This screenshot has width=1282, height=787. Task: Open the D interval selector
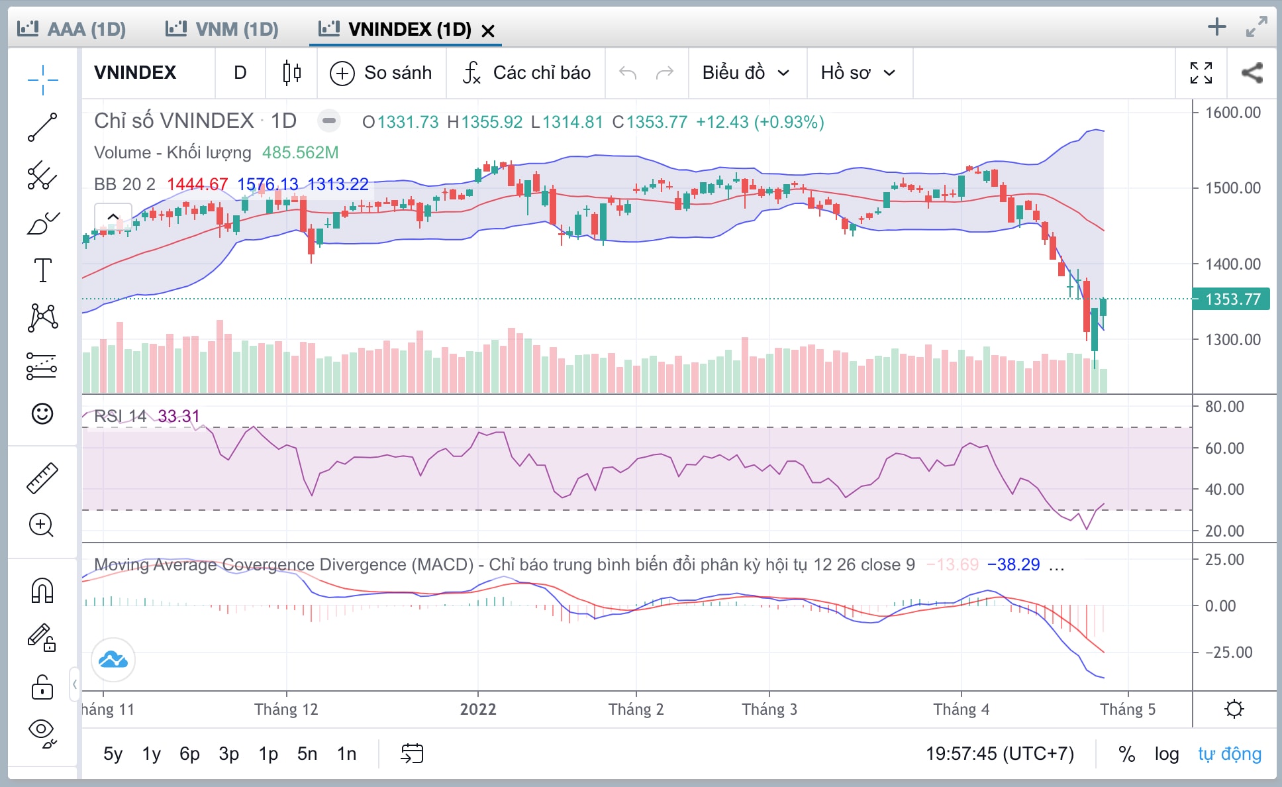240,73
